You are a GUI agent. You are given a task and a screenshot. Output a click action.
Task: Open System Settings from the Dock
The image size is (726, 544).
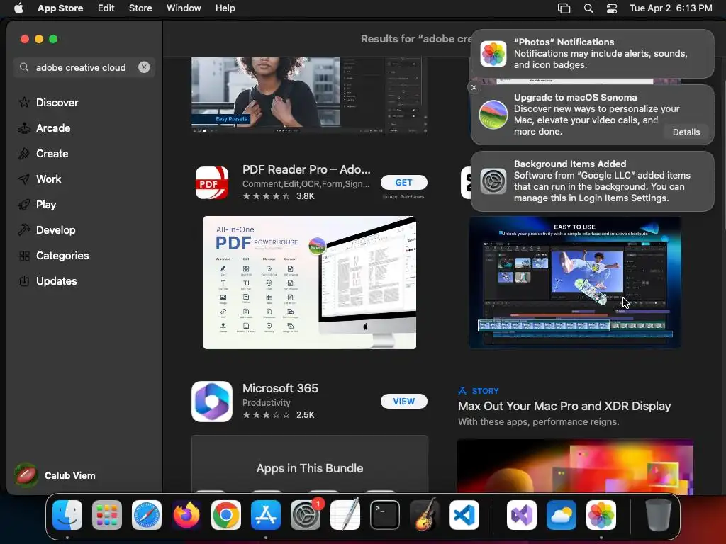click(306, 515)
